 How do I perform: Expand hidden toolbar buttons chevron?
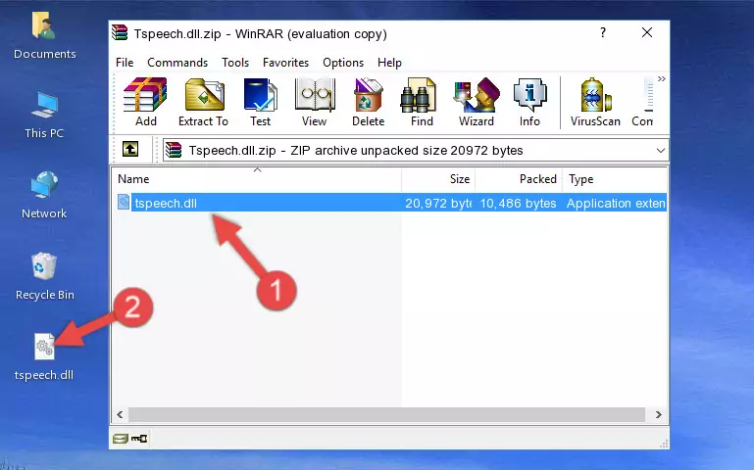[x=662, y=78]
